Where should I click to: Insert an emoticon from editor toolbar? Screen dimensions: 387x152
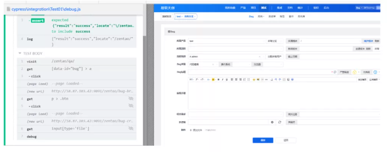(x=254, y=80)
